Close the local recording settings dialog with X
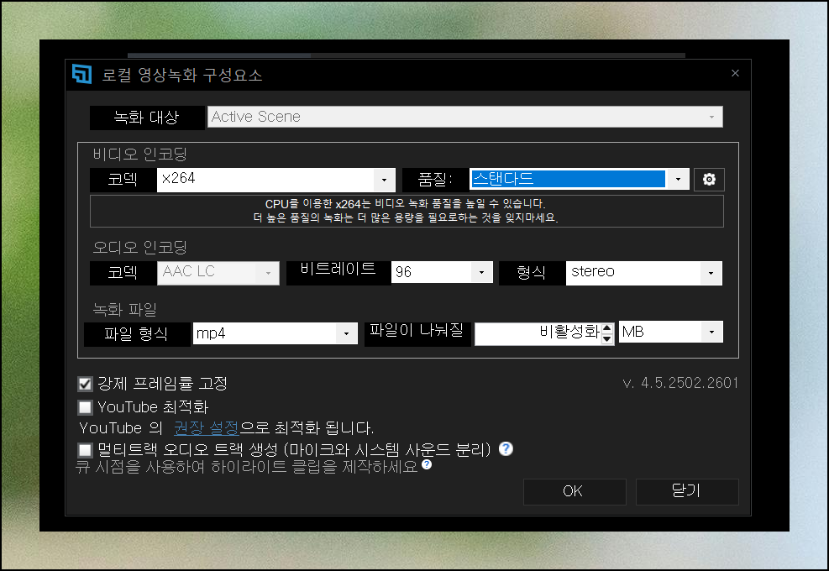The width and height of the screenshot is (829, 571). click(735, 73)
